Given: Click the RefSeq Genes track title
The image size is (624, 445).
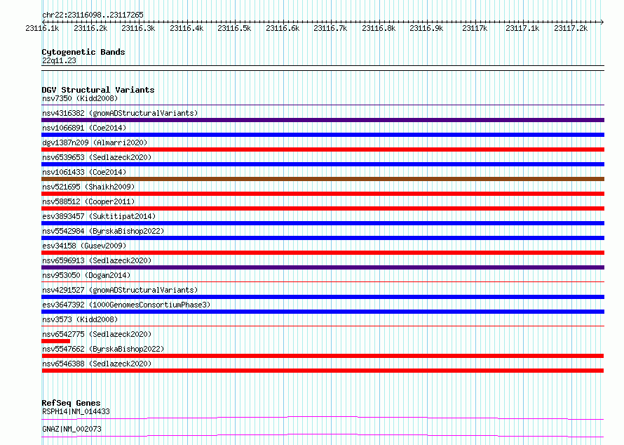Looking at the screenshot, I should (72, 403).
